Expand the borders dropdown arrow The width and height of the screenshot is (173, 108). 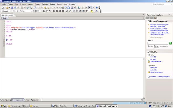coord(89,11)
